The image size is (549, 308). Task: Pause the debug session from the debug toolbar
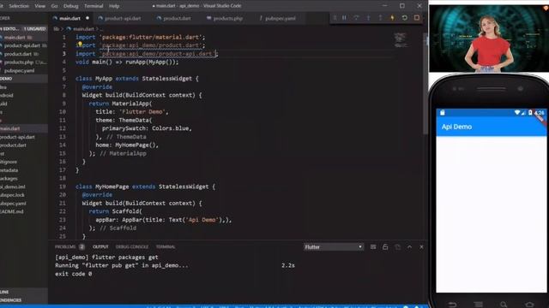pyautogui.click(x=344, y=17)
